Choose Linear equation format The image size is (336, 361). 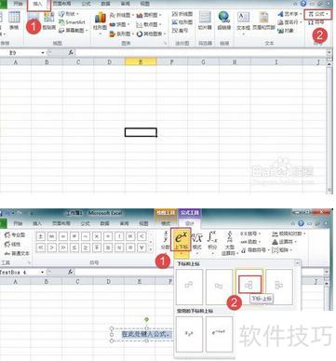click(12, 245)
